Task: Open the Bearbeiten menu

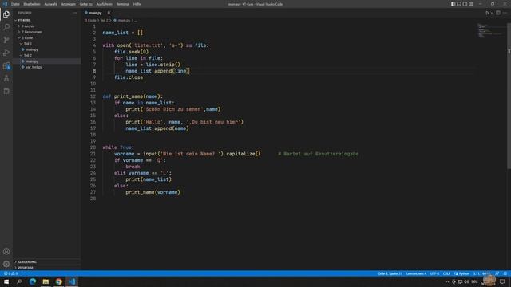Action: pos(32,4)
